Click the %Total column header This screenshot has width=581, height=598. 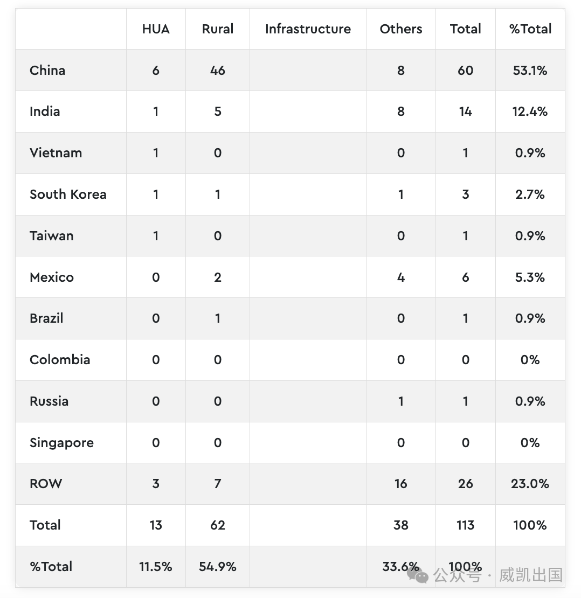(x=530, y=29)
